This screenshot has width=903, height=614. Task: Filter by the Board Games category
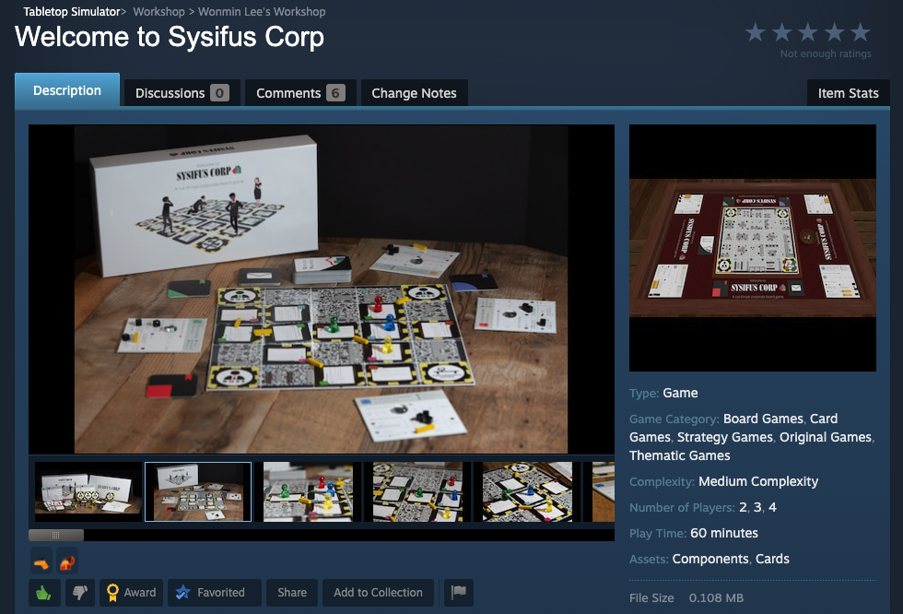(763, 419)
